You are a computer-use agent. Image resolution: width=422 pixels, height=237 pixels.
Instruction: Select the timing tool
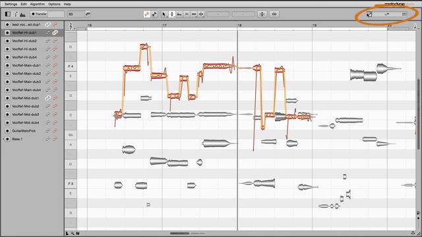point(194,14)
